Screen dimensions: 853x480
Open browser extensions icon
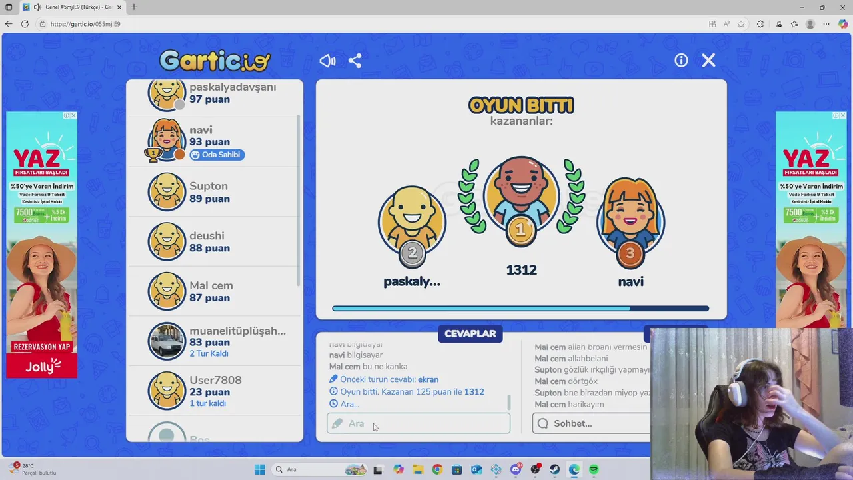(x=760, y=24)
